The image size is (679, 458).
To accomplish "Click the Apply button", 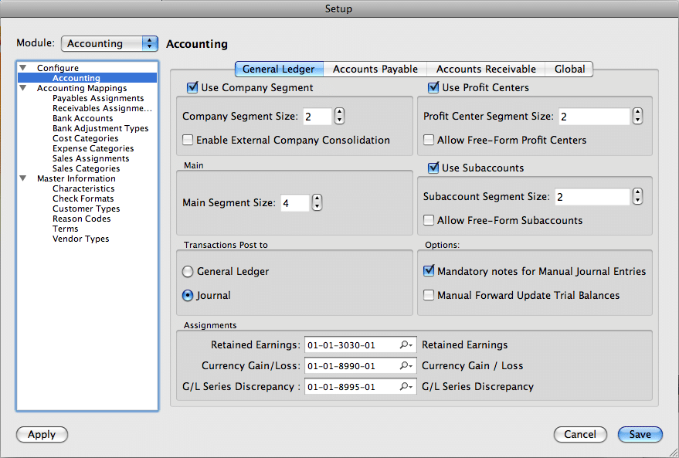I will (x=42, y=434).
